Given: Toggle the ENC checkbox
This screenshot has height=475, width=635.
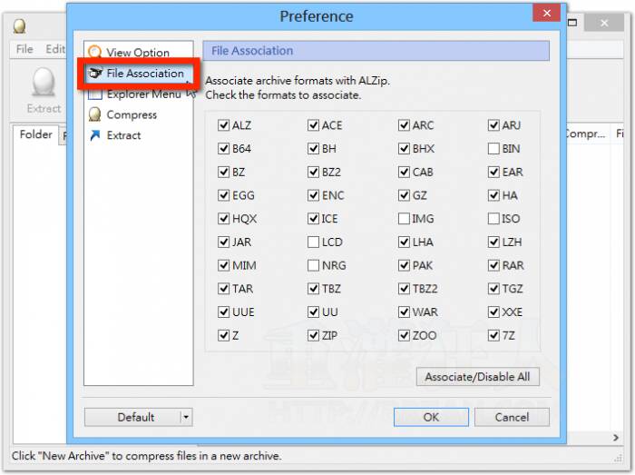Looking at the screenshot, I should point(313,195).
